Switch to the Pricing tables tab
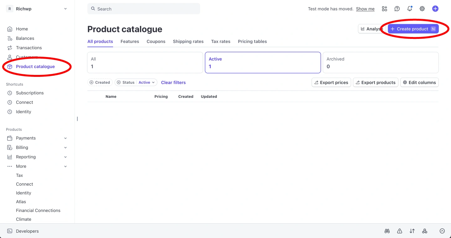Image resolution: width=451 pixels, height=238 pixels. pos(252,41)
